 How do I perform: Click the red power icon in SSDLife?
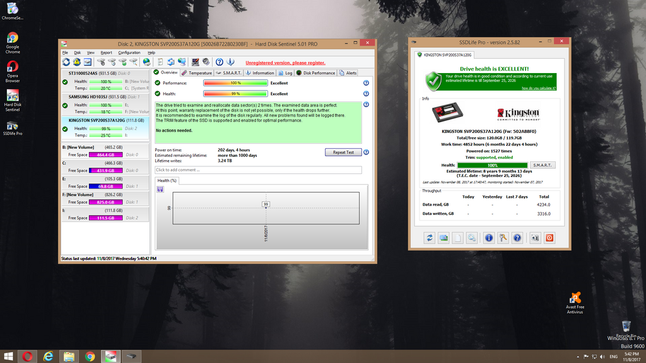(549, 238)
